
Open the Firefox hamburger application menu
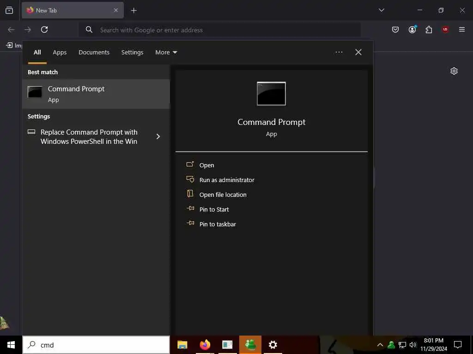point(461,29)
